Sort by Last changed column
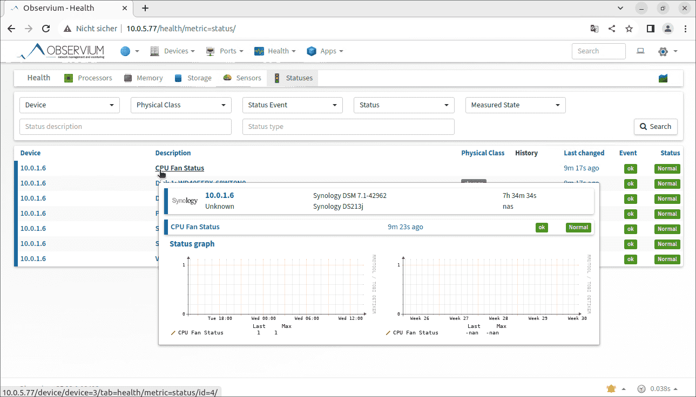 point(584,153)
